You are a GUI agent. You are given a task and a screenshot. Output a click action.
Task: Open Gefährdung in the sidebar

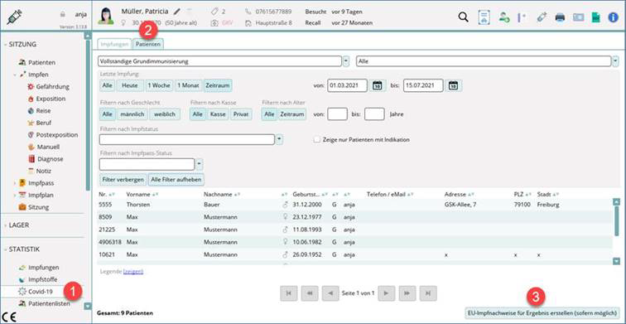[48, 87]
